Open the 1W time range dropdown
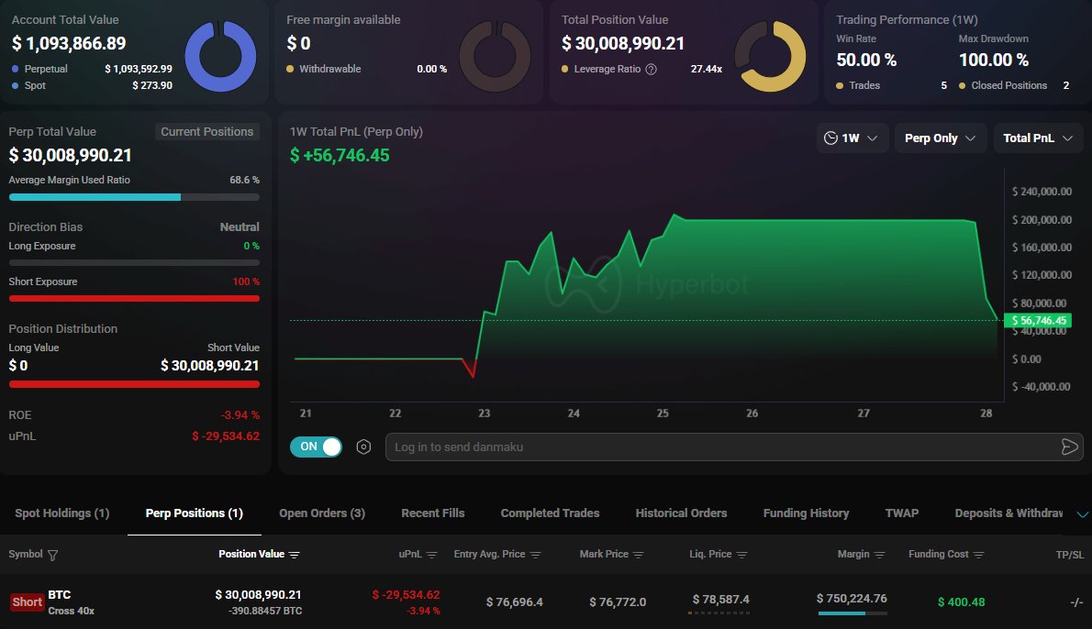The image size is (1092, 629). pos(851,138)
